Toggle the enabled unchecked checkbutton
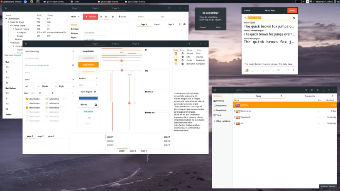 (x=27, y=104)
